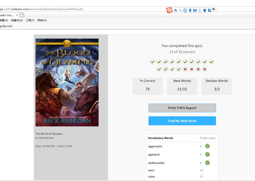Activate Sogou microphone voice input
The height and width of the screenshot is (181, 255).
[x=190, y=11]
